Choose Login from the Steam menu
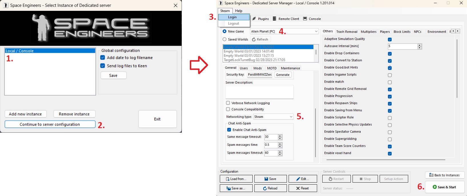Image resolution: width=467 pixels, height=196 pixels. pos(232,17)
